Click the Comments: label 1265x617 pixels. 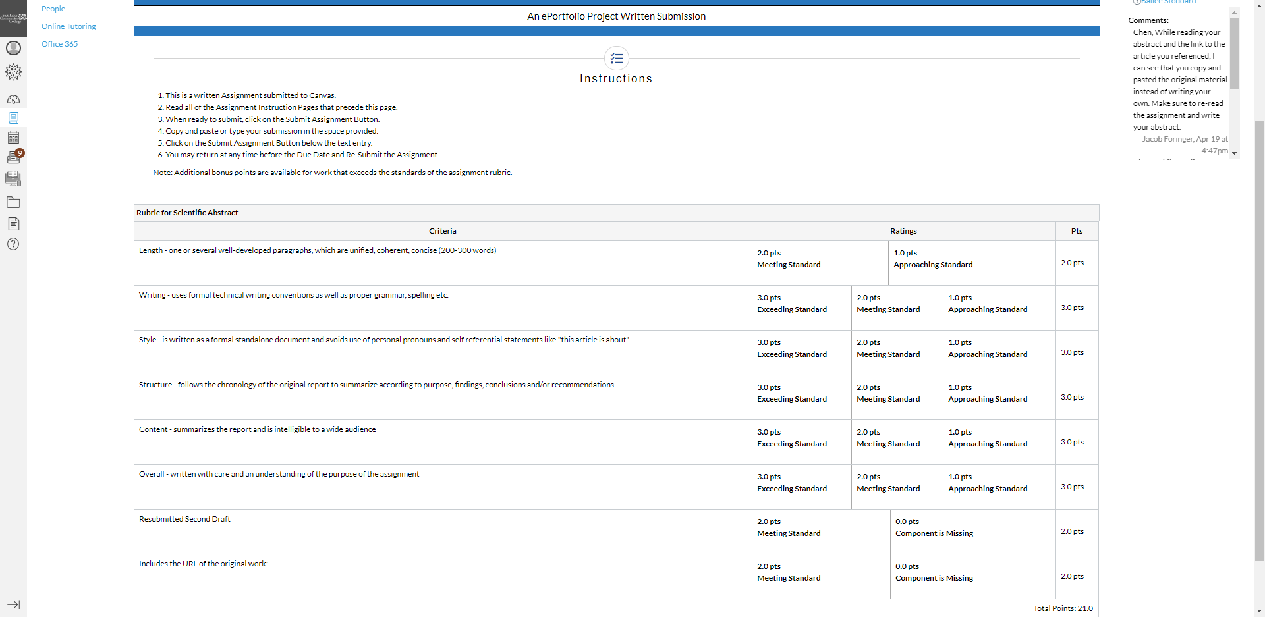[1148, 20]
